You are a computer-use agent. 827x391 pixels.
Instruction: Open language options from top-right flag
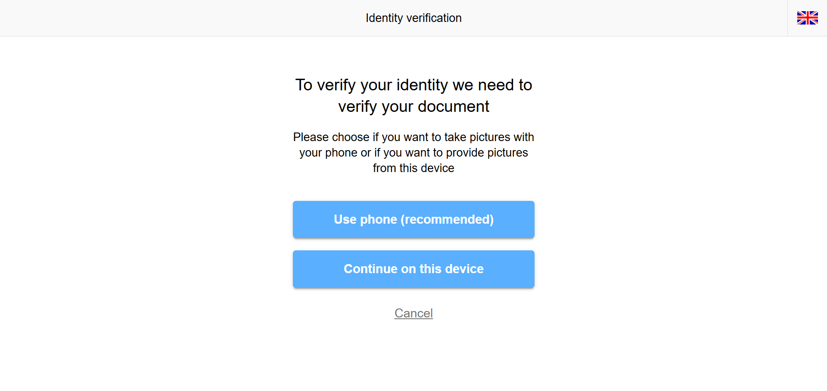pyautogui.click(x=808, y=18)
